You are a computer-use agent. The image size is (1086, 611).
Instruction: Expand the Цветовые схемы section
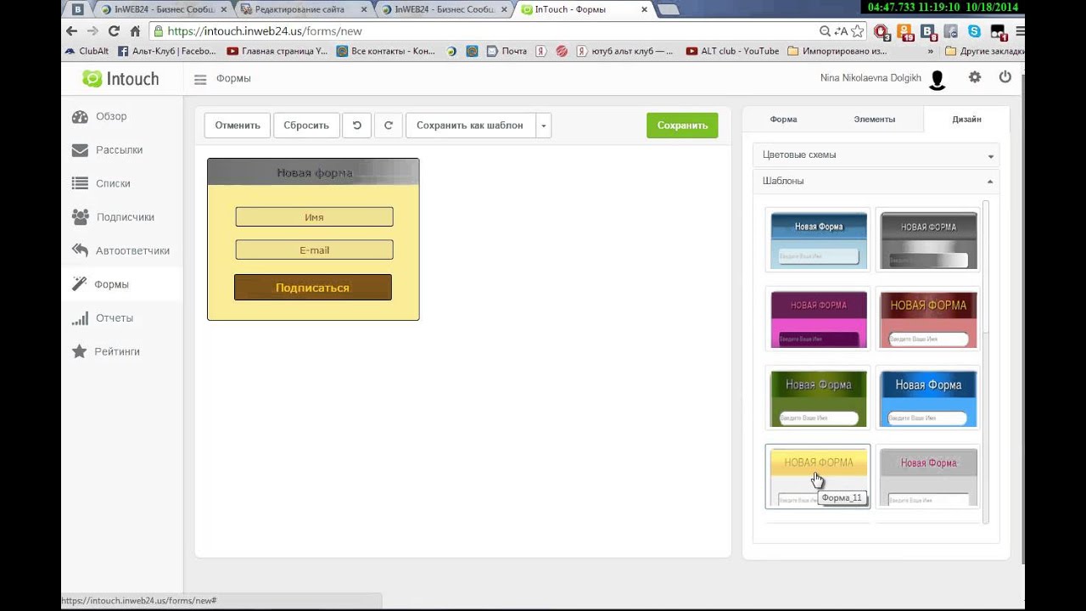coord(876,155)
